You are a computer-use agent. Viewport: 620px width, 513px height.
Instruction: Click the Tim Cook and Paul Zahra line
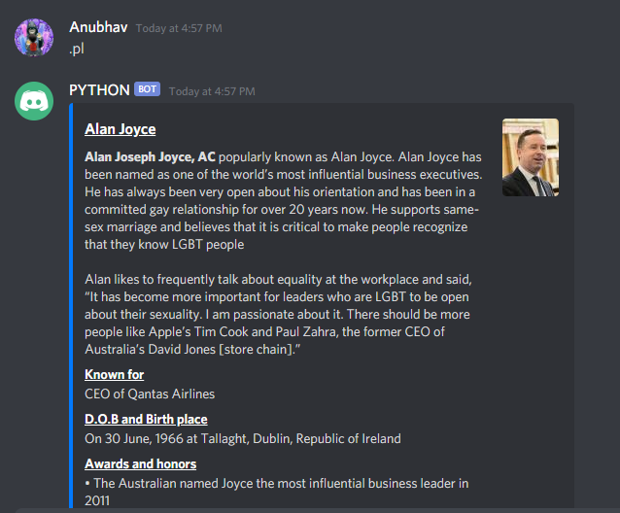[x=264, y=331]
